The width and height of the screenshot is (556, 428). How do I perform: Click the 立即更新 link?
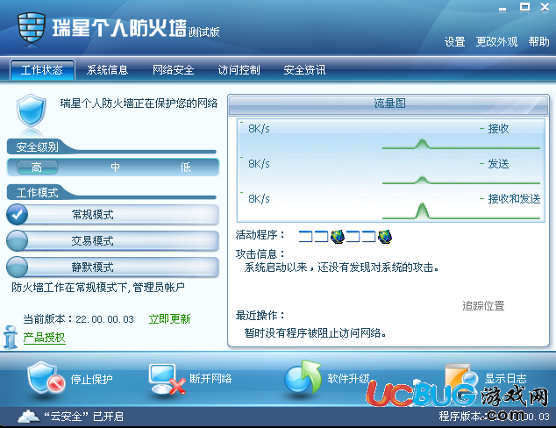(169, 319)
